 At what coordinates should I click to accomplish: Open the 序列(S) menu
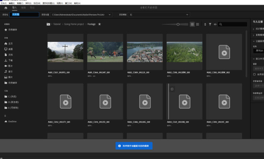click(28, 3)
